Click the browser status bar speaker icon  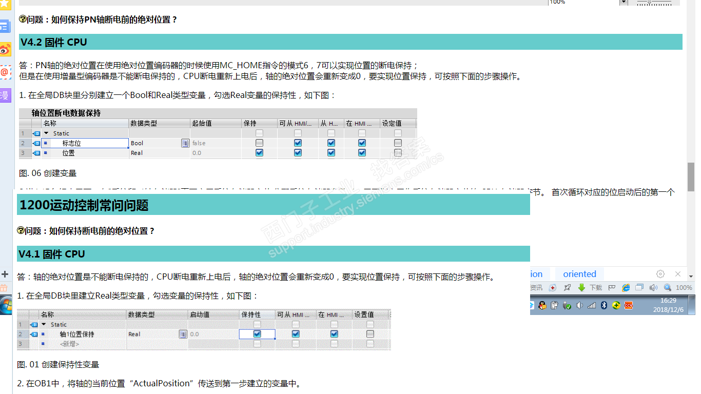point(653,288)
